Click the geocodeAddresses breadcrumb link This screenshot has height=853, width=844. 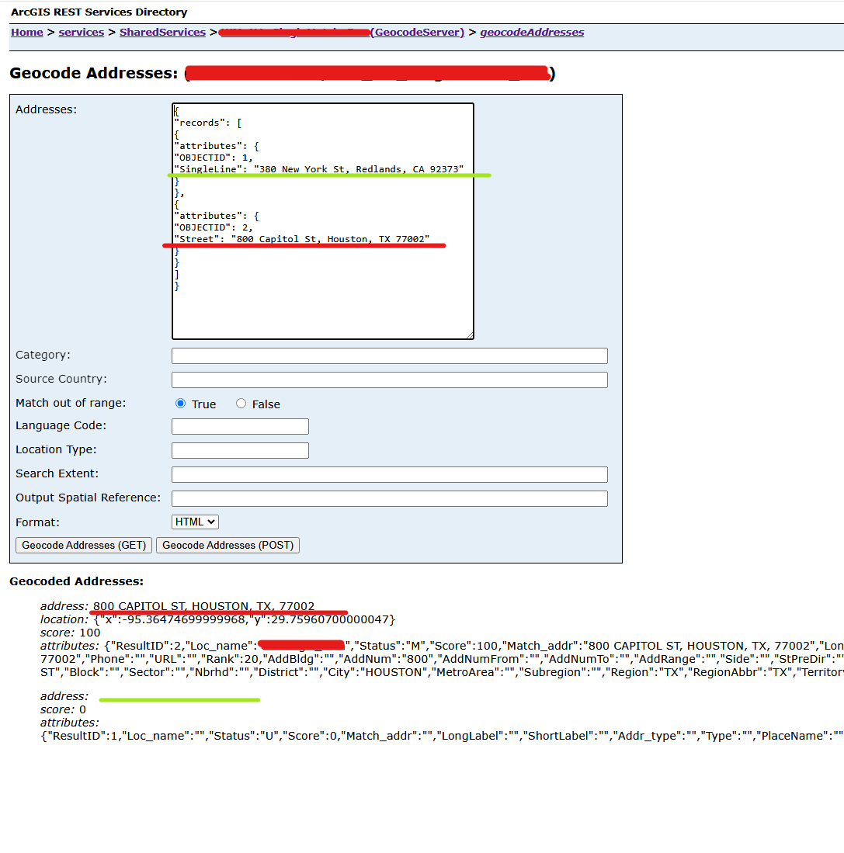[532, 32]
